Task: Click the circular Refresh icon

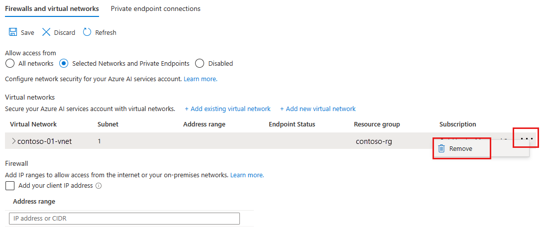Action: point(87,32)
